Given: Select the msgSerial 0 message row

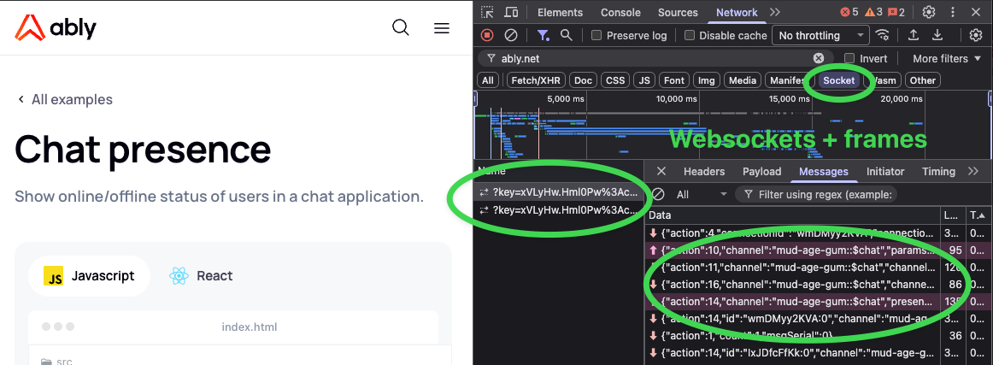Looking at the screenshot, I should point(819,335).
